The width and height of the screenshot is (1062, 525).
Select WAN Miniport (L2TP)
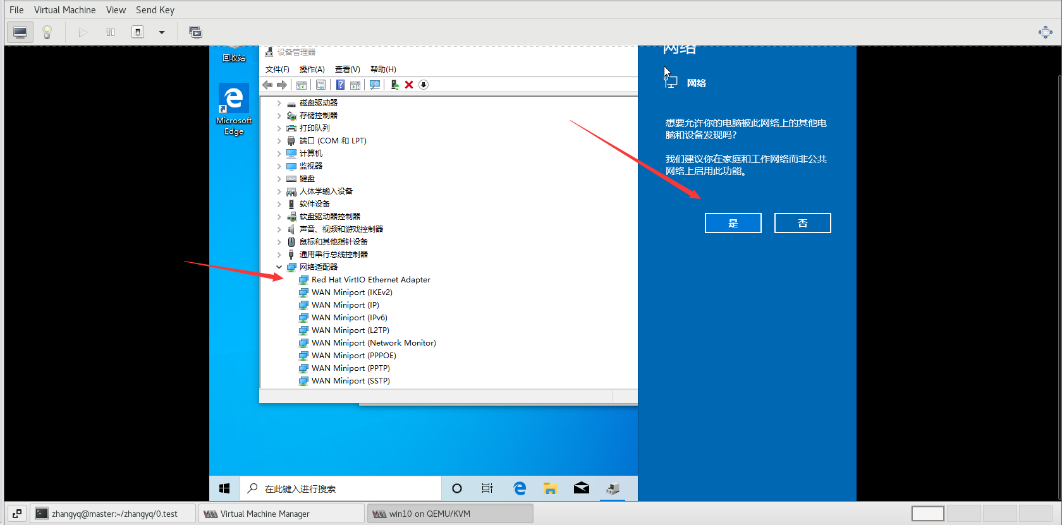coord(350,330)
